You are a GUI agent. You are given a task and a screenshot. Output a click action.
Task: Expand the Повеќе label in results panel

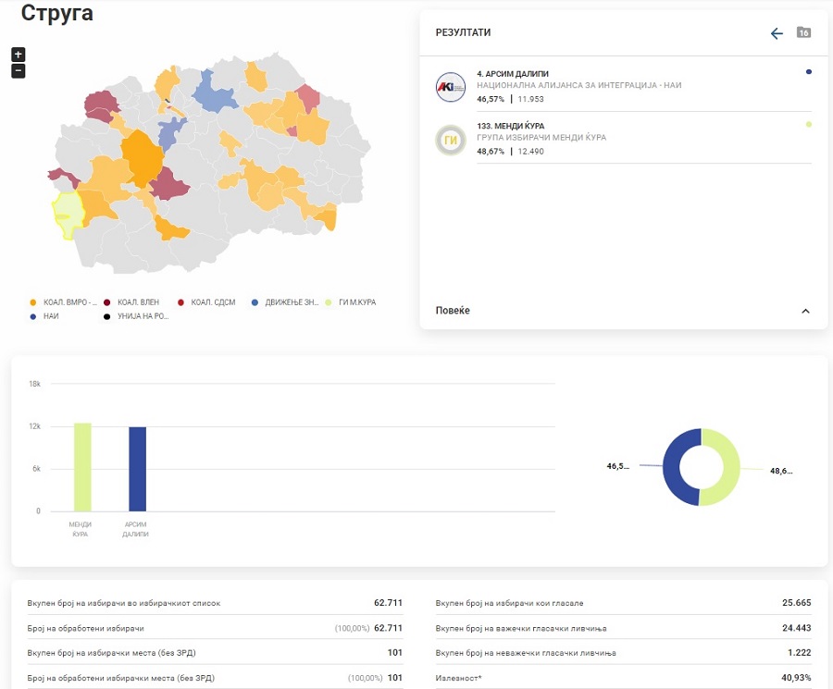(x=453, y=311)
